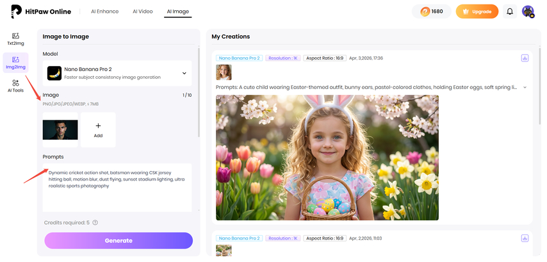
Task: Open the 1680 credits coin balance
Action: [x=431, y=12]
